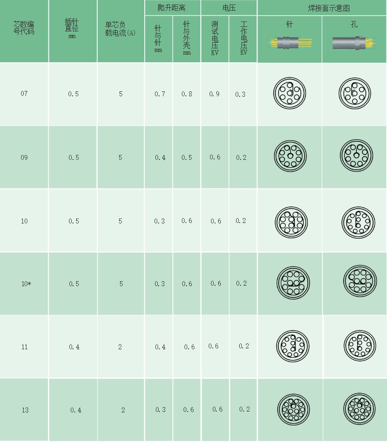Click the 芯数编号代码 column header

click(x=24, y=28)
